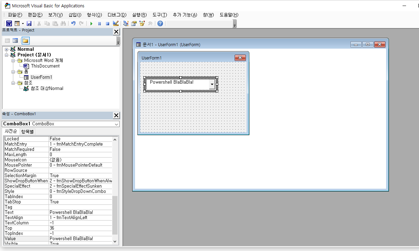The image size is (419, 251).
Task: Select the Locked property row
Action: pyautogui.click(x=58, y=139)
